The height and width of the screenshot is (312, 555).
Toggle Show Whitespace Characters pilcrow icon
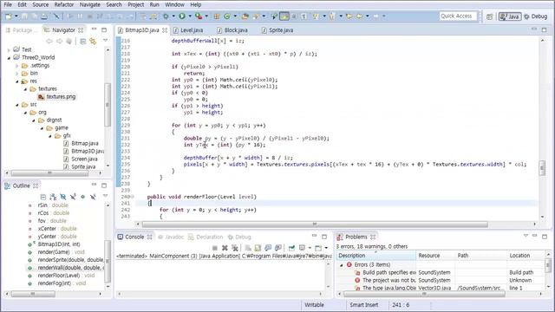pyautogui.click(x=304, y=16)
